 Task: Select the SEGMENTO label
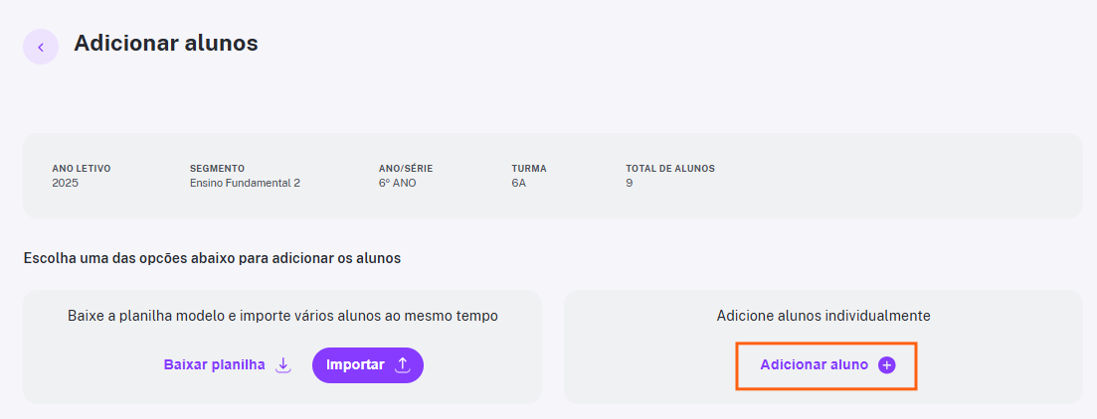coord(217,169)
